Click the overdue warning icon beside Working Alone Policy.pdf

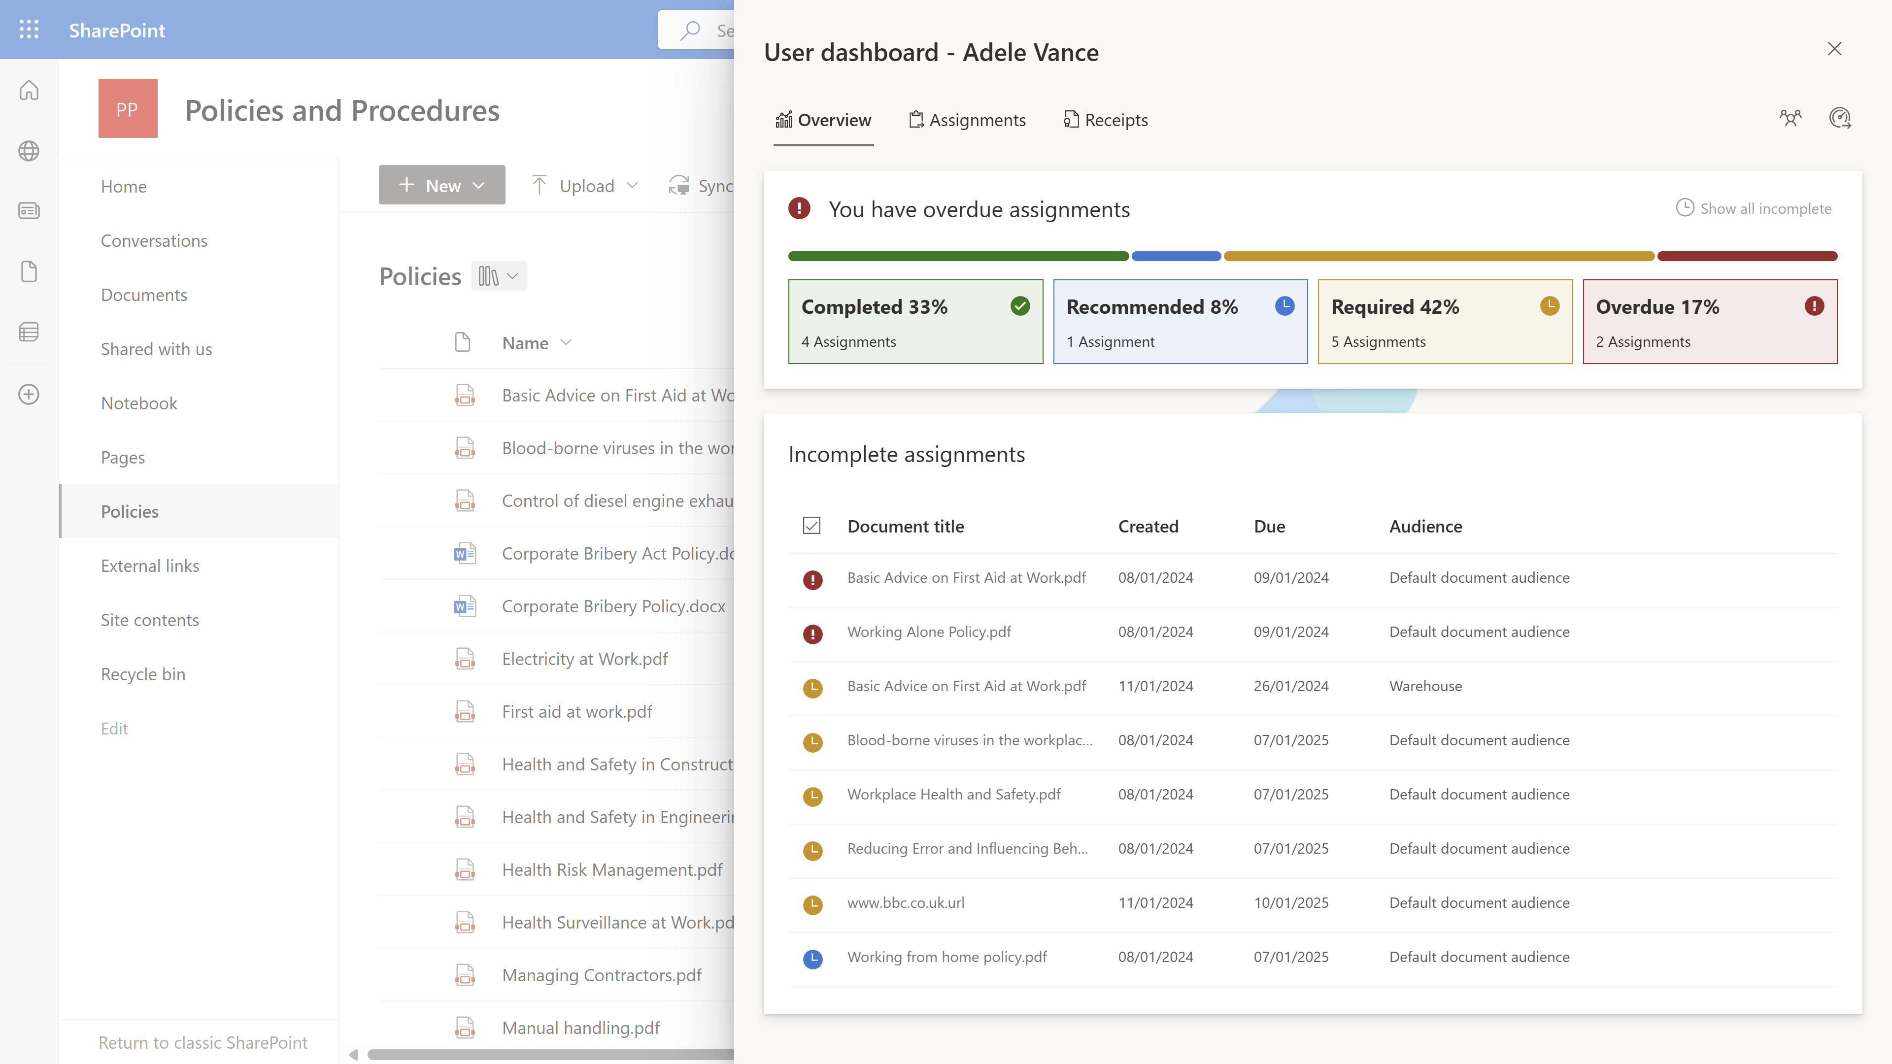[x=812, y=633]
